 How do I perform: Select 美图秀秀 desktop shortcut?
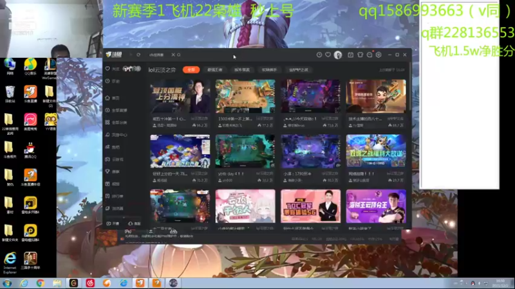tap(30, 122)
